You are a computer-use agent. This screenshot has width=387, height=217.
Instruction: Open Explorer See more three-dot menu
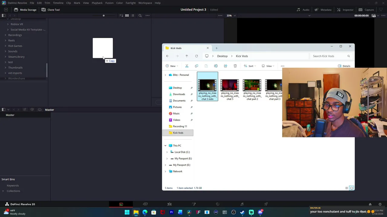[282, 66]
